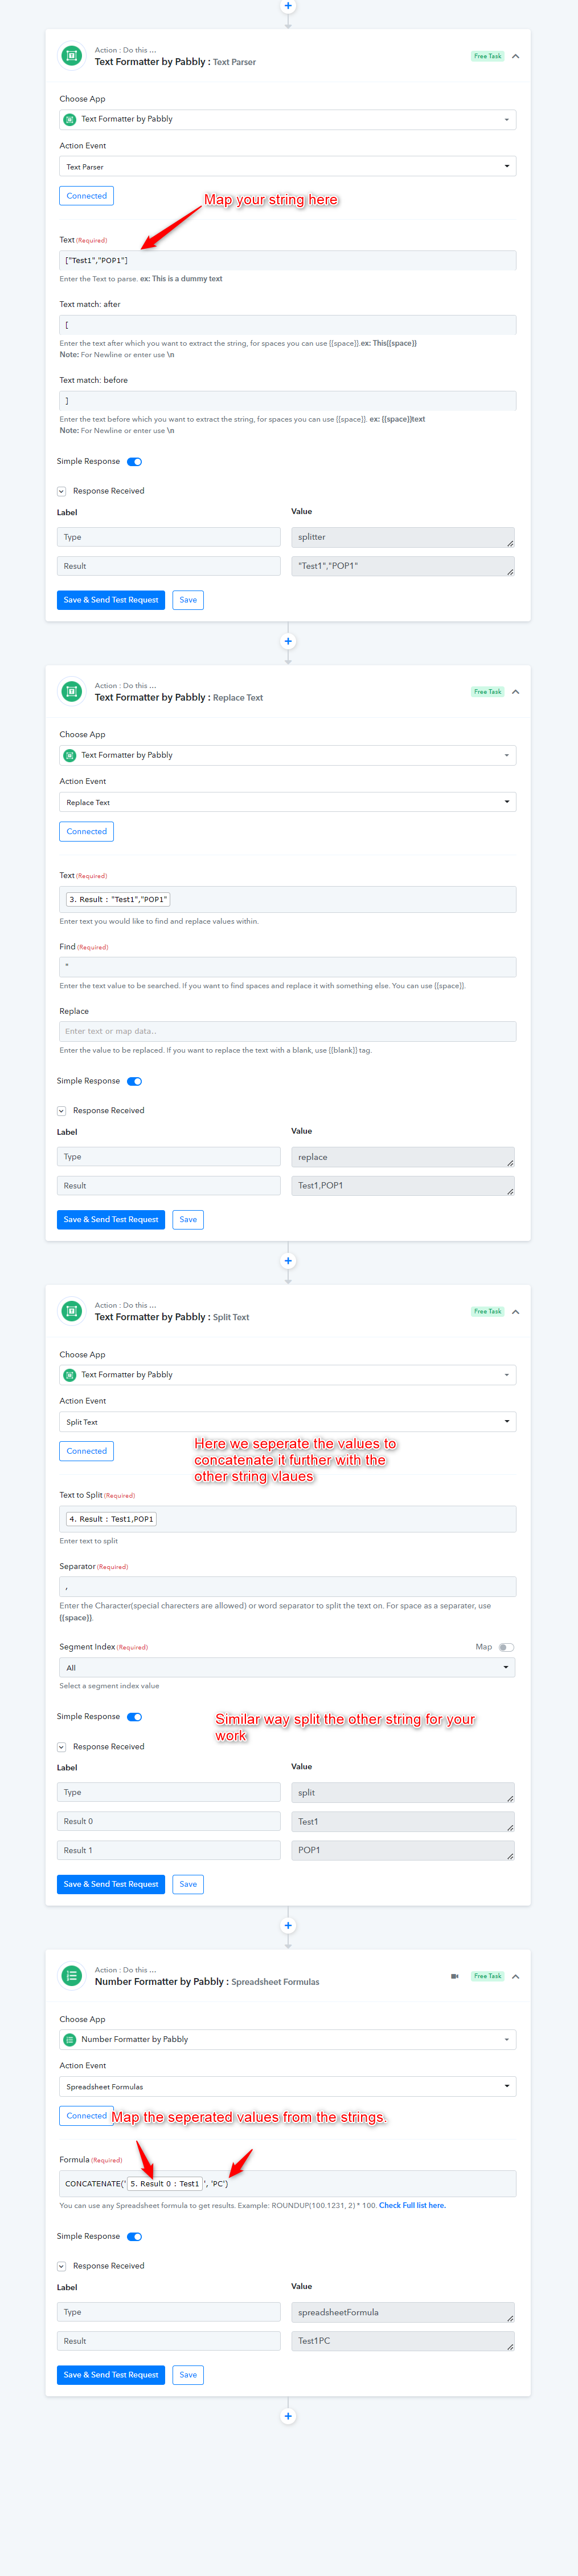Open the Check Full list here link
Screen dimensions: 578x2576
pos(412,2205)
